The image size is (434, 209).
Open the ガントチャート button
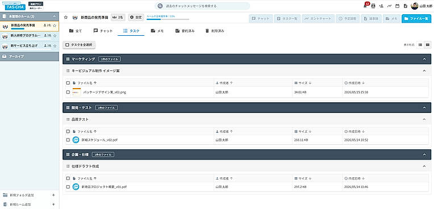(319, 19)
